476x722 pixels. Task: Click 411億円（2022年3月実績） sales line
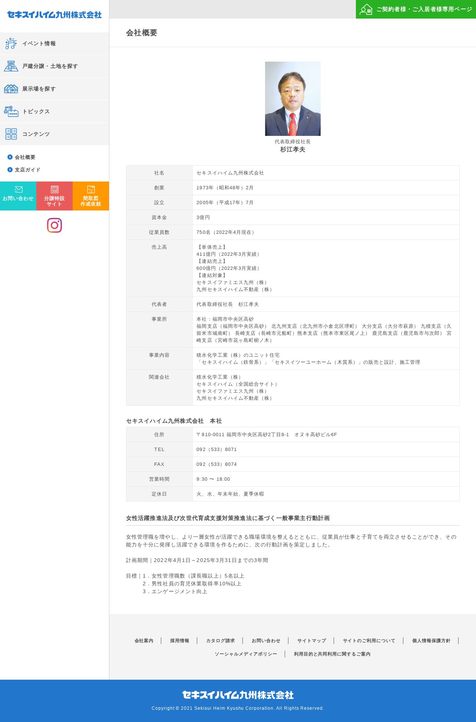click(x=229, y=254)
